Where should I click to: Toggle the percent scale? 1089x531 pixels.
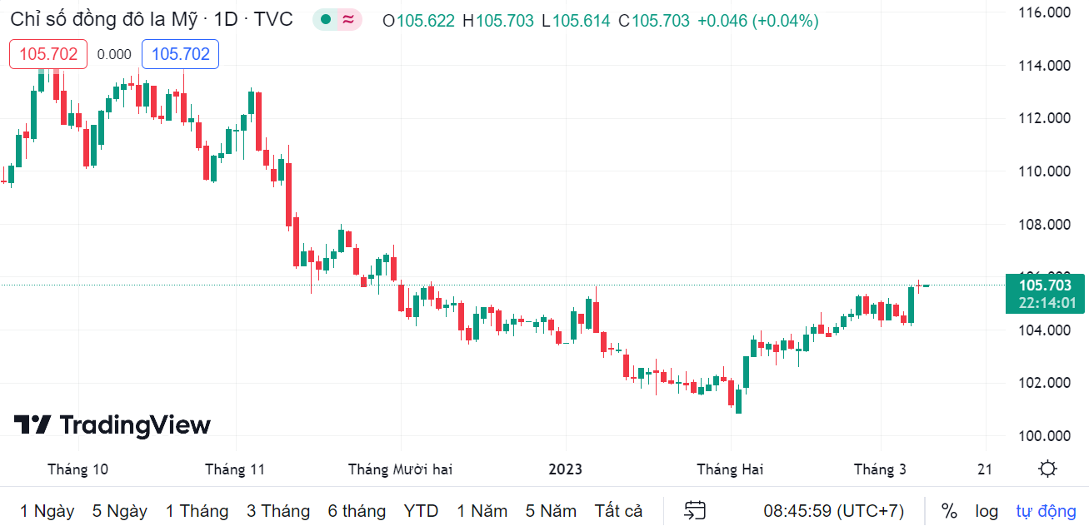coord(949,510)
